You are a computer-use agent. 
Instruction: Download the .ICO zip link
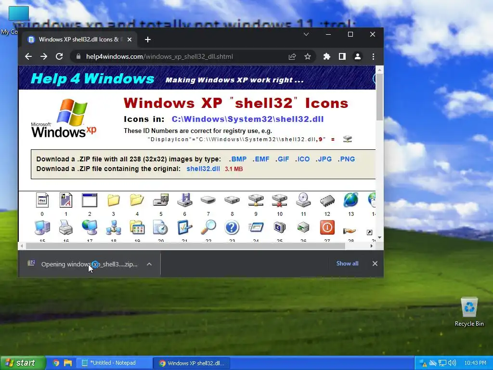[x=302, y=159]
